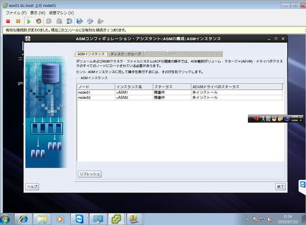Click the IME tools box icon
Viewport: 306px width, 225px height.
[x=280, y=119]
